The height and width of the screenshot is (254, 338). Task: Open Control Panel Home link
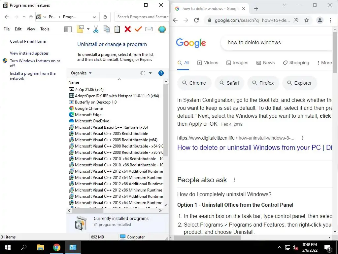(x=28, y=41)
